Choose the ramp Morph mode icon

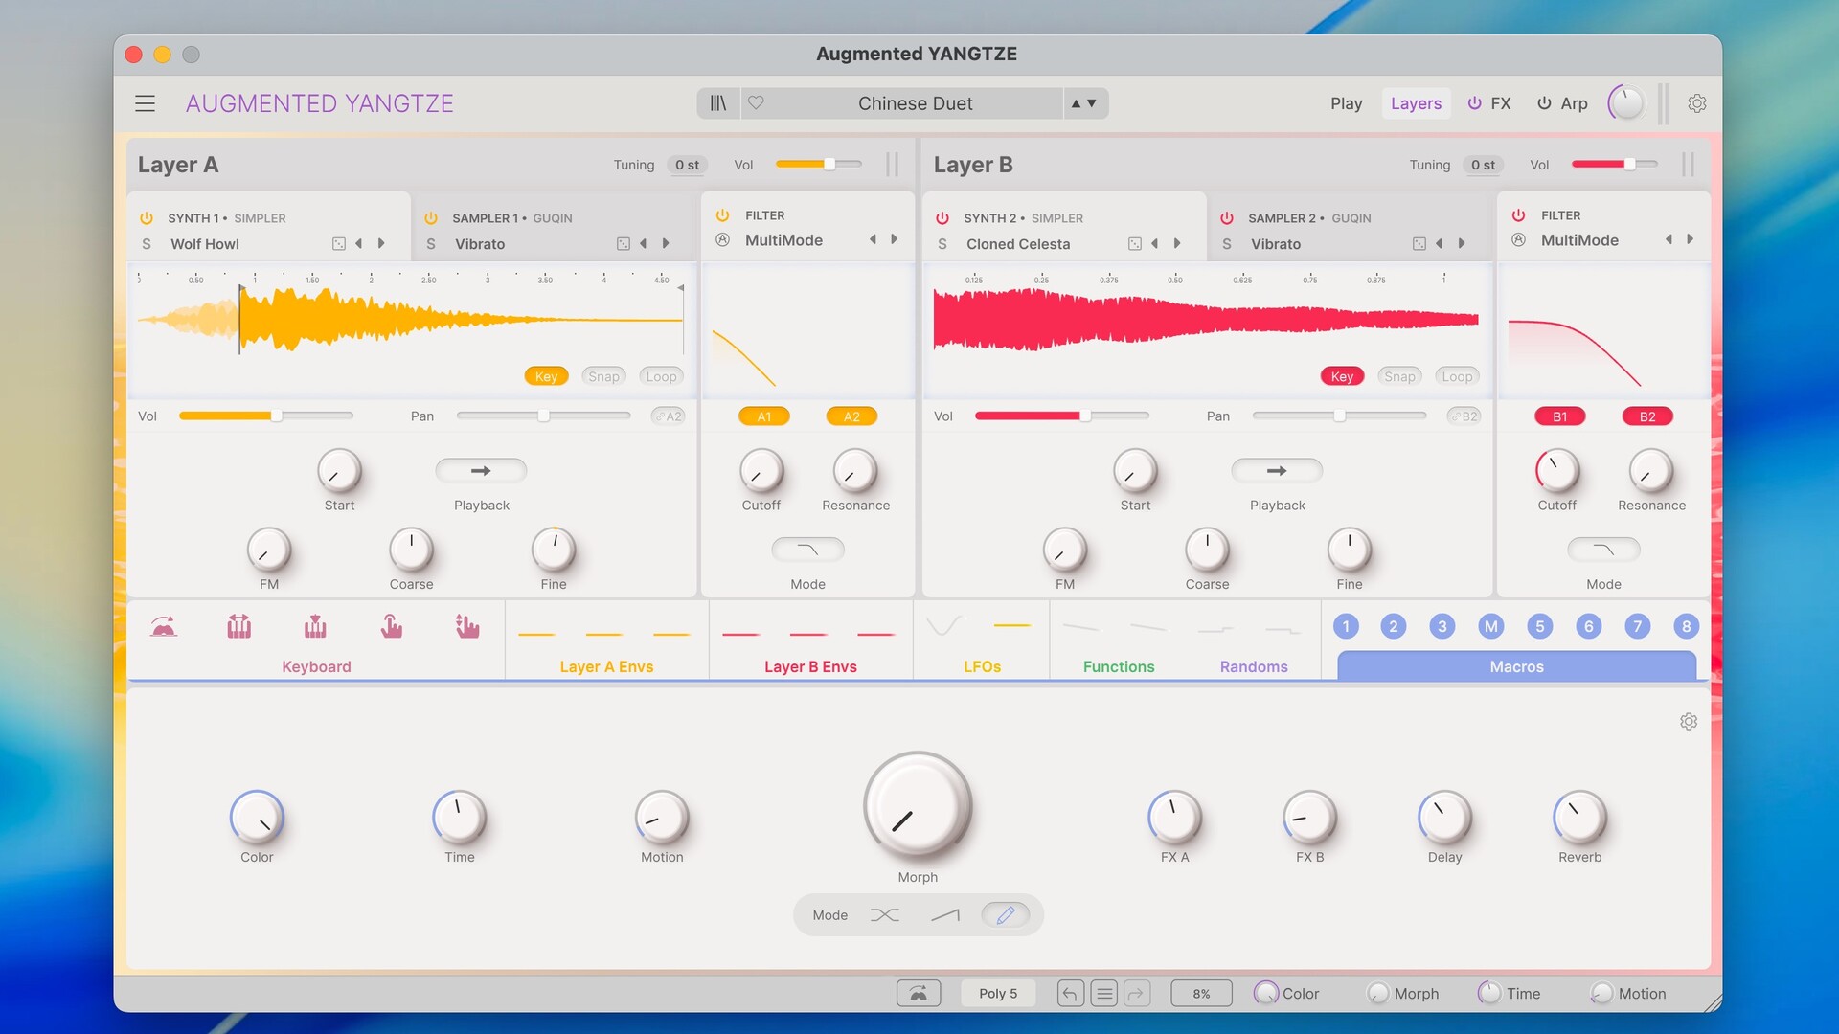(x=945, y=915)
